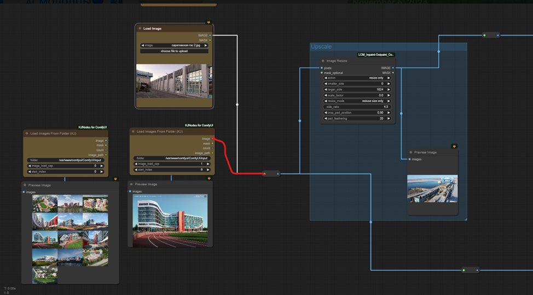Increase image_load_cap on right folder loader node
The height and width of the screenshot is (295, 533).
click(208, 164)
